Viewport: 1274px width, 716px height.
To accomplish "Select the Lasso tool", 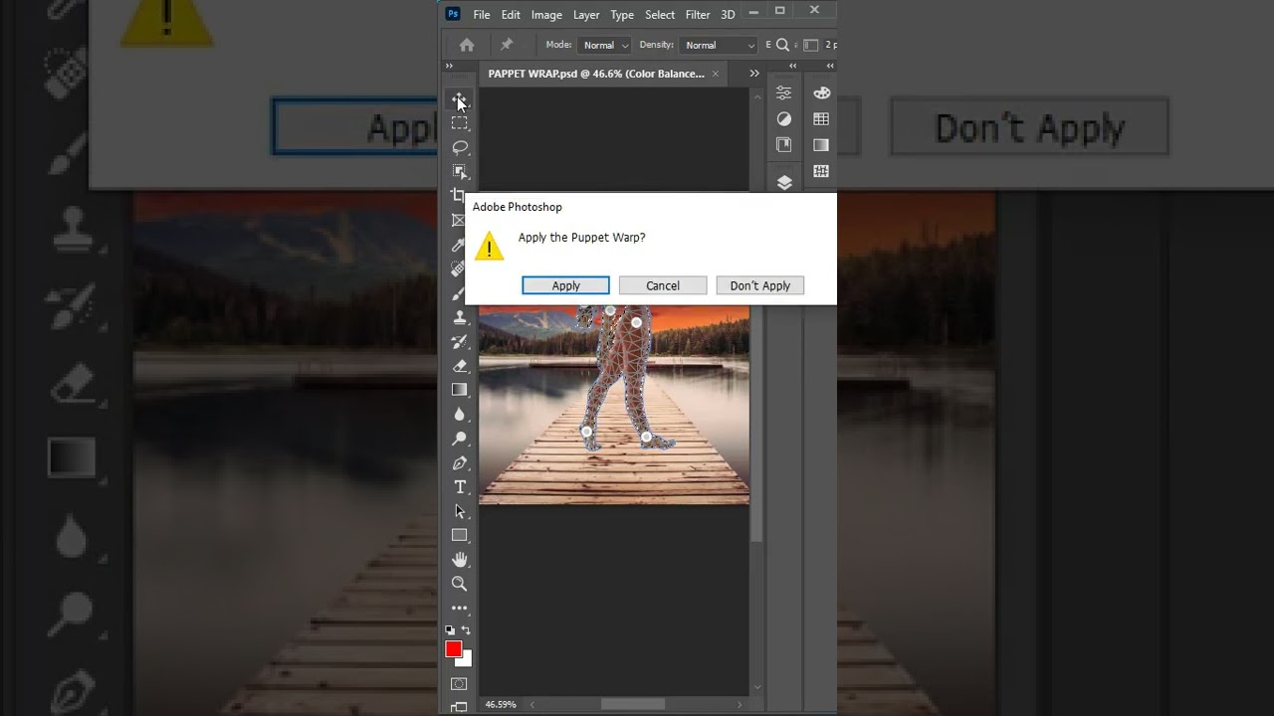I will click(x=459, y=147).
